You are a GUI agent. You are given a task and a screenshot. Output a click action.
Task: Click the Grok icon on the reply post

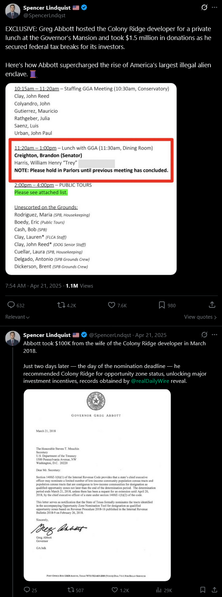click(x=204, y=335)
